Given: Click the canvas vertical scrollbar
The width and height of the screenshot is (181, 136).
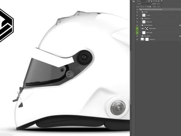Looking at the screenshot, I should 131,77.
